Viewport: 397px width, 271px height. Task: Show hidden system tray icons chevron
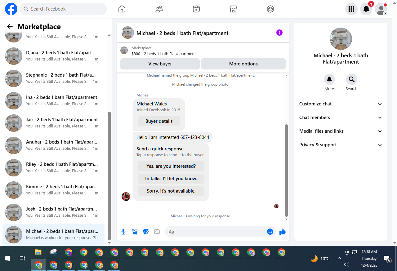(x=339, y=258)
